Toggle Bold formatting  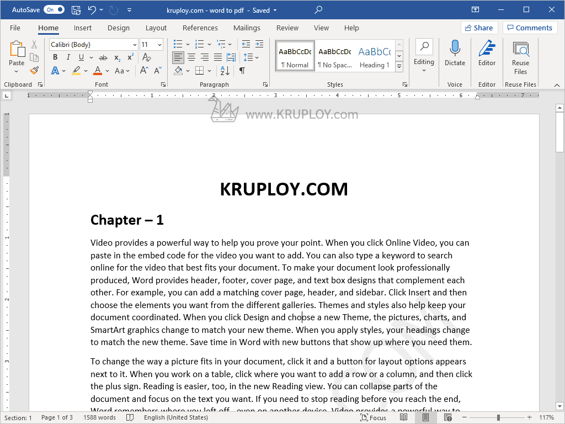coord(55,57)
